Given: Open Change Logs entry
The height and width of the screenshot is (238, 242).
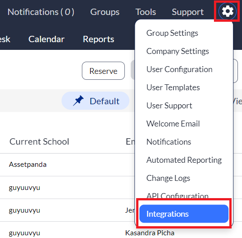Looking at the screenshot, I should click(168, 178).
